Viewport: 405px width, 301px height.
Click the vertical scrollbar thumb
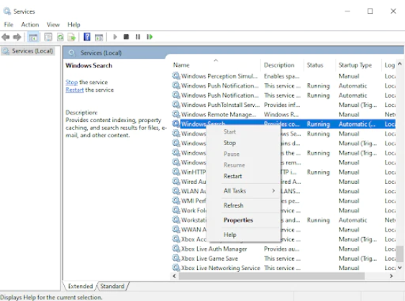coord(400,254)
